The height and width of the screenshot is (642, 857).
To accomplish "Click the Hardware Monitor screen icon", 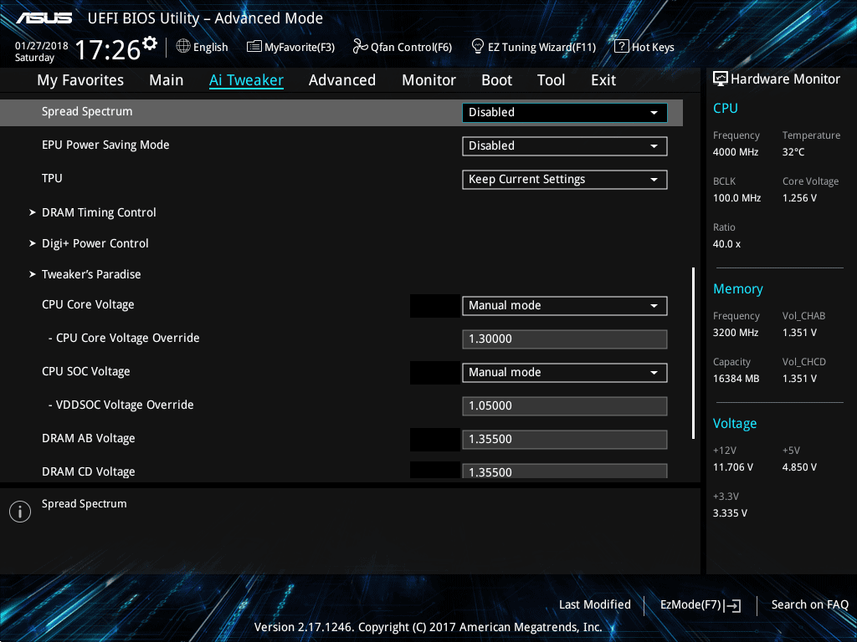I will [x=721, y=79].
